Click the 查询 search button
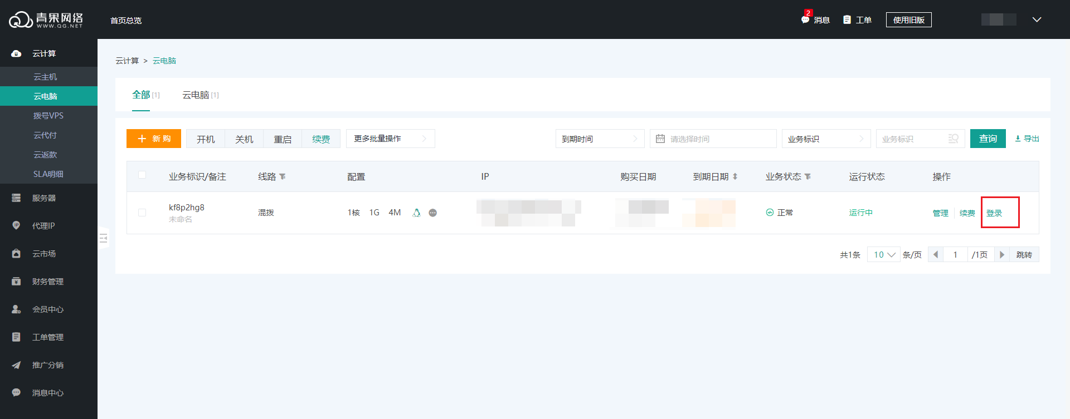This screenshot has height=419, width=1070. (x=988, y=139)
